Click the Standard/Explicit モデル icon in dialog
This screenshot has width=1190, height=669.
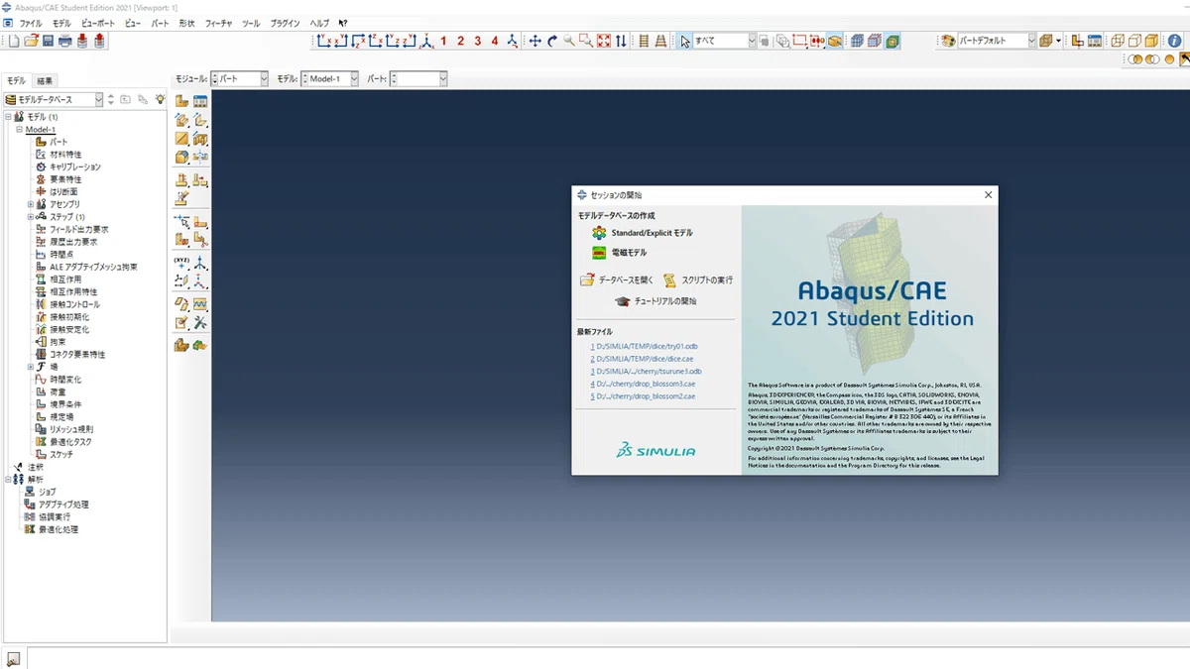[x=599, y=233]
